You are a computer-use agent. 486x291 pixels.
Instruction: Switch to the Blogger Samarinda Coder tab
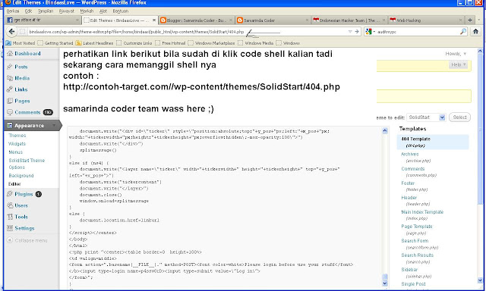197,20
